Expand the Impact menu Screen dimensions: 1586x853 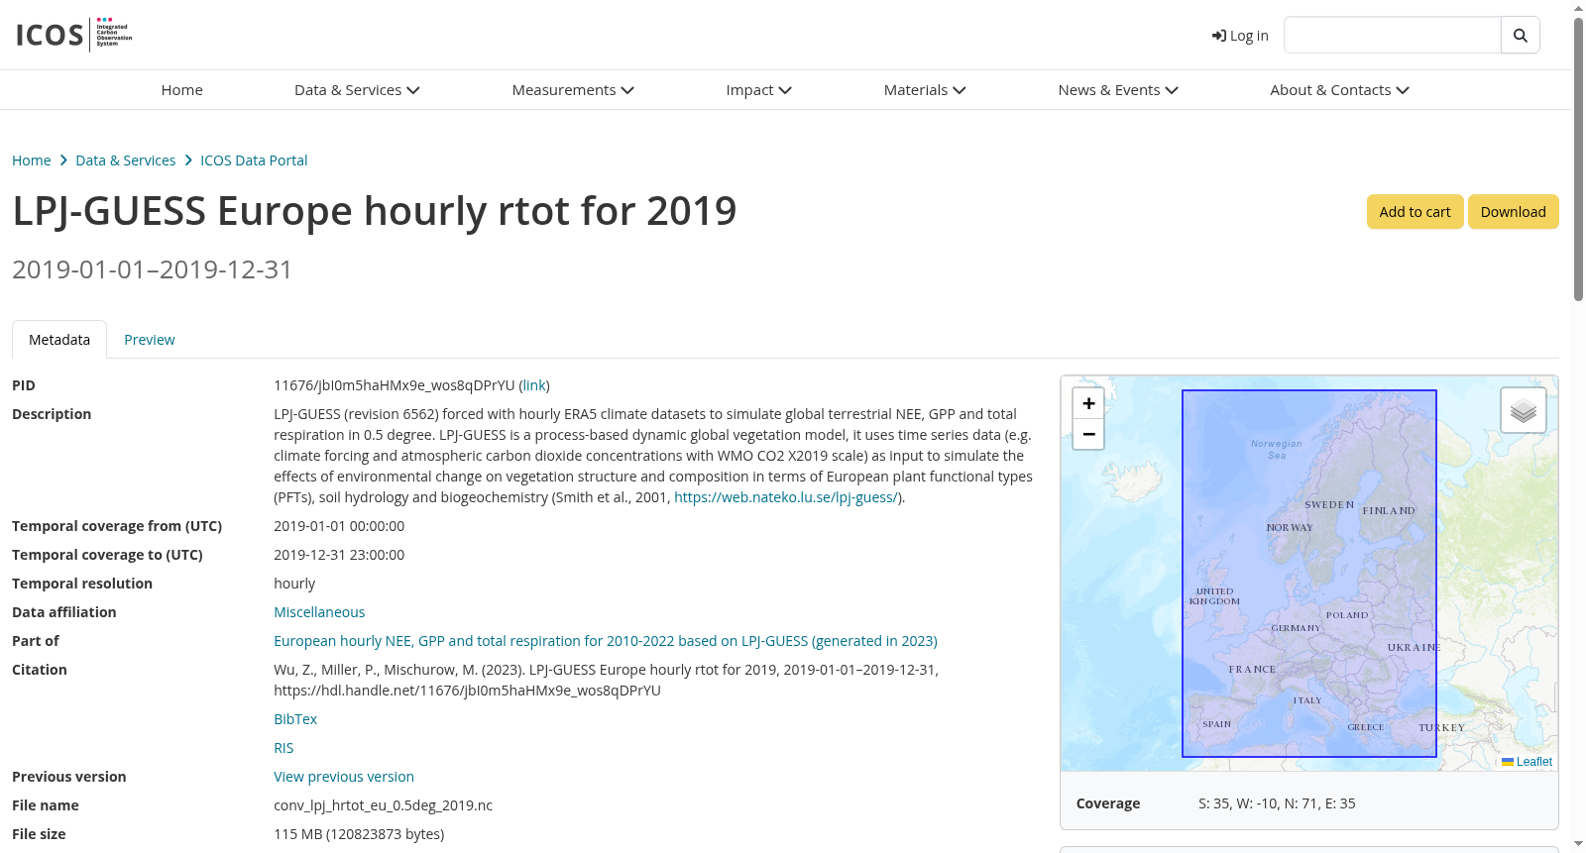(758, 90)
